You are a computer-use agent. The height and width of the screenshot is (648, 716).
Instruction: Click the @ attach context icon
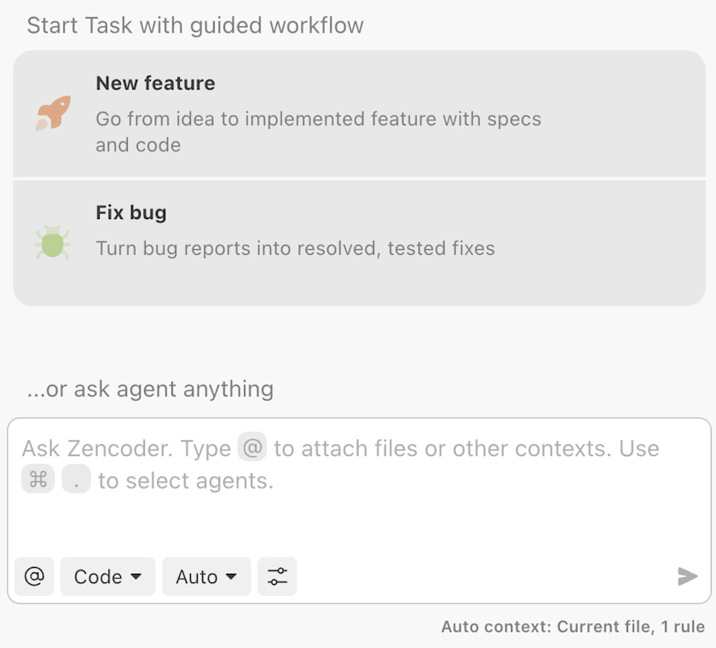pos(34,576)
